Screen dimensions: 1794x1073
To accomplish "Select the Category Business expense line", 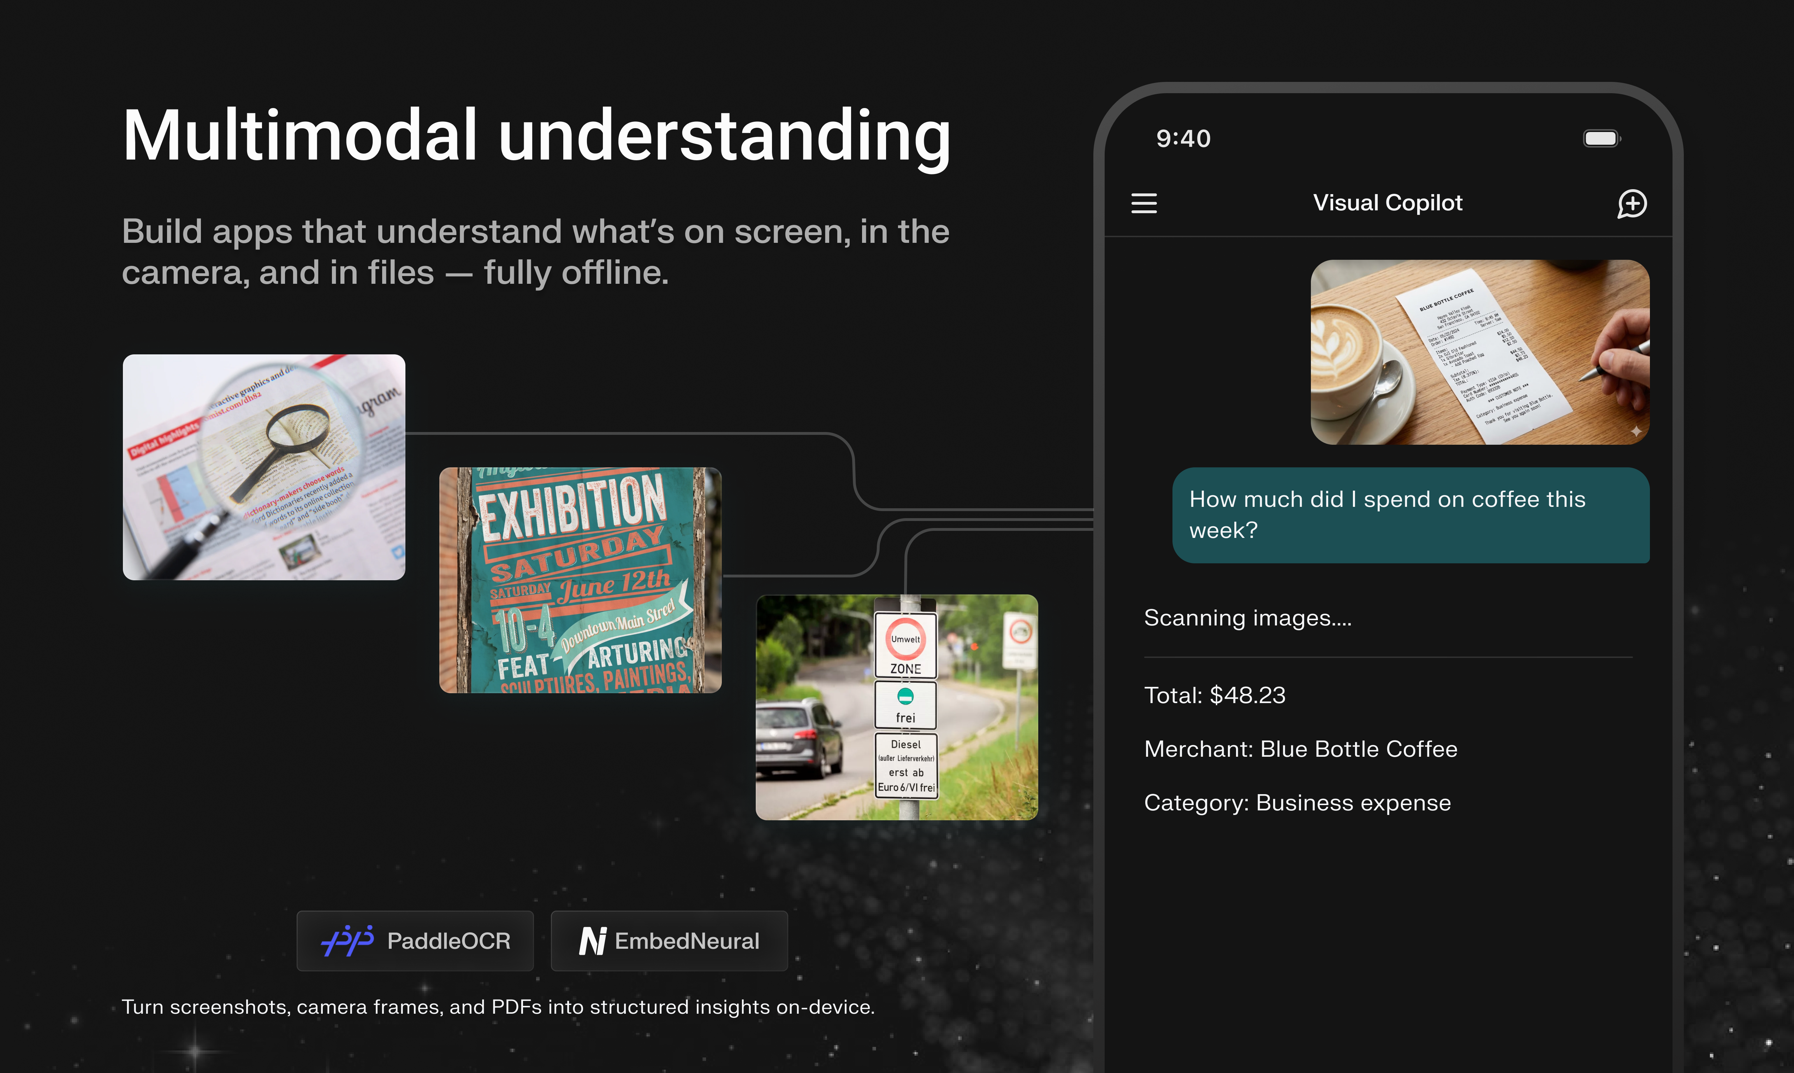I will tap(1297, 803).
